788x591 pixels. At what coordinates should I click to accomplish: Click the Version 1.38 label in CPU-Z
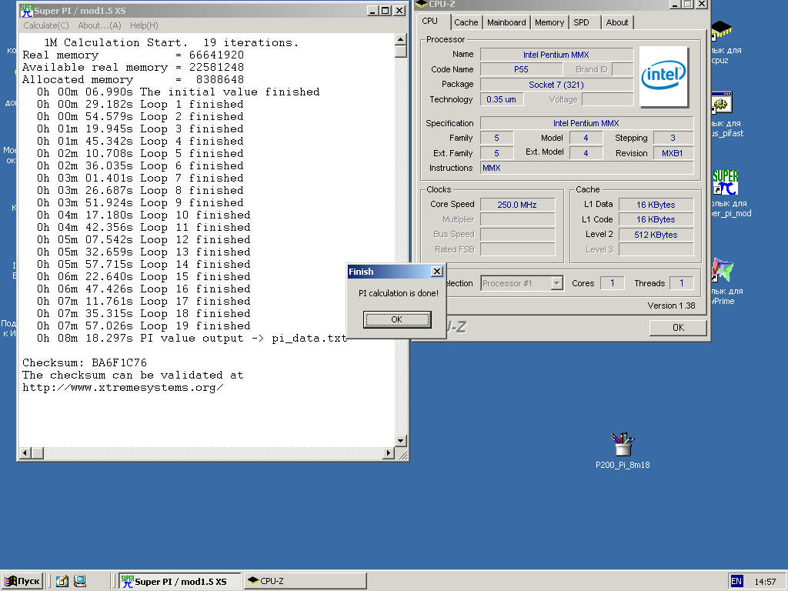(671, 306)
